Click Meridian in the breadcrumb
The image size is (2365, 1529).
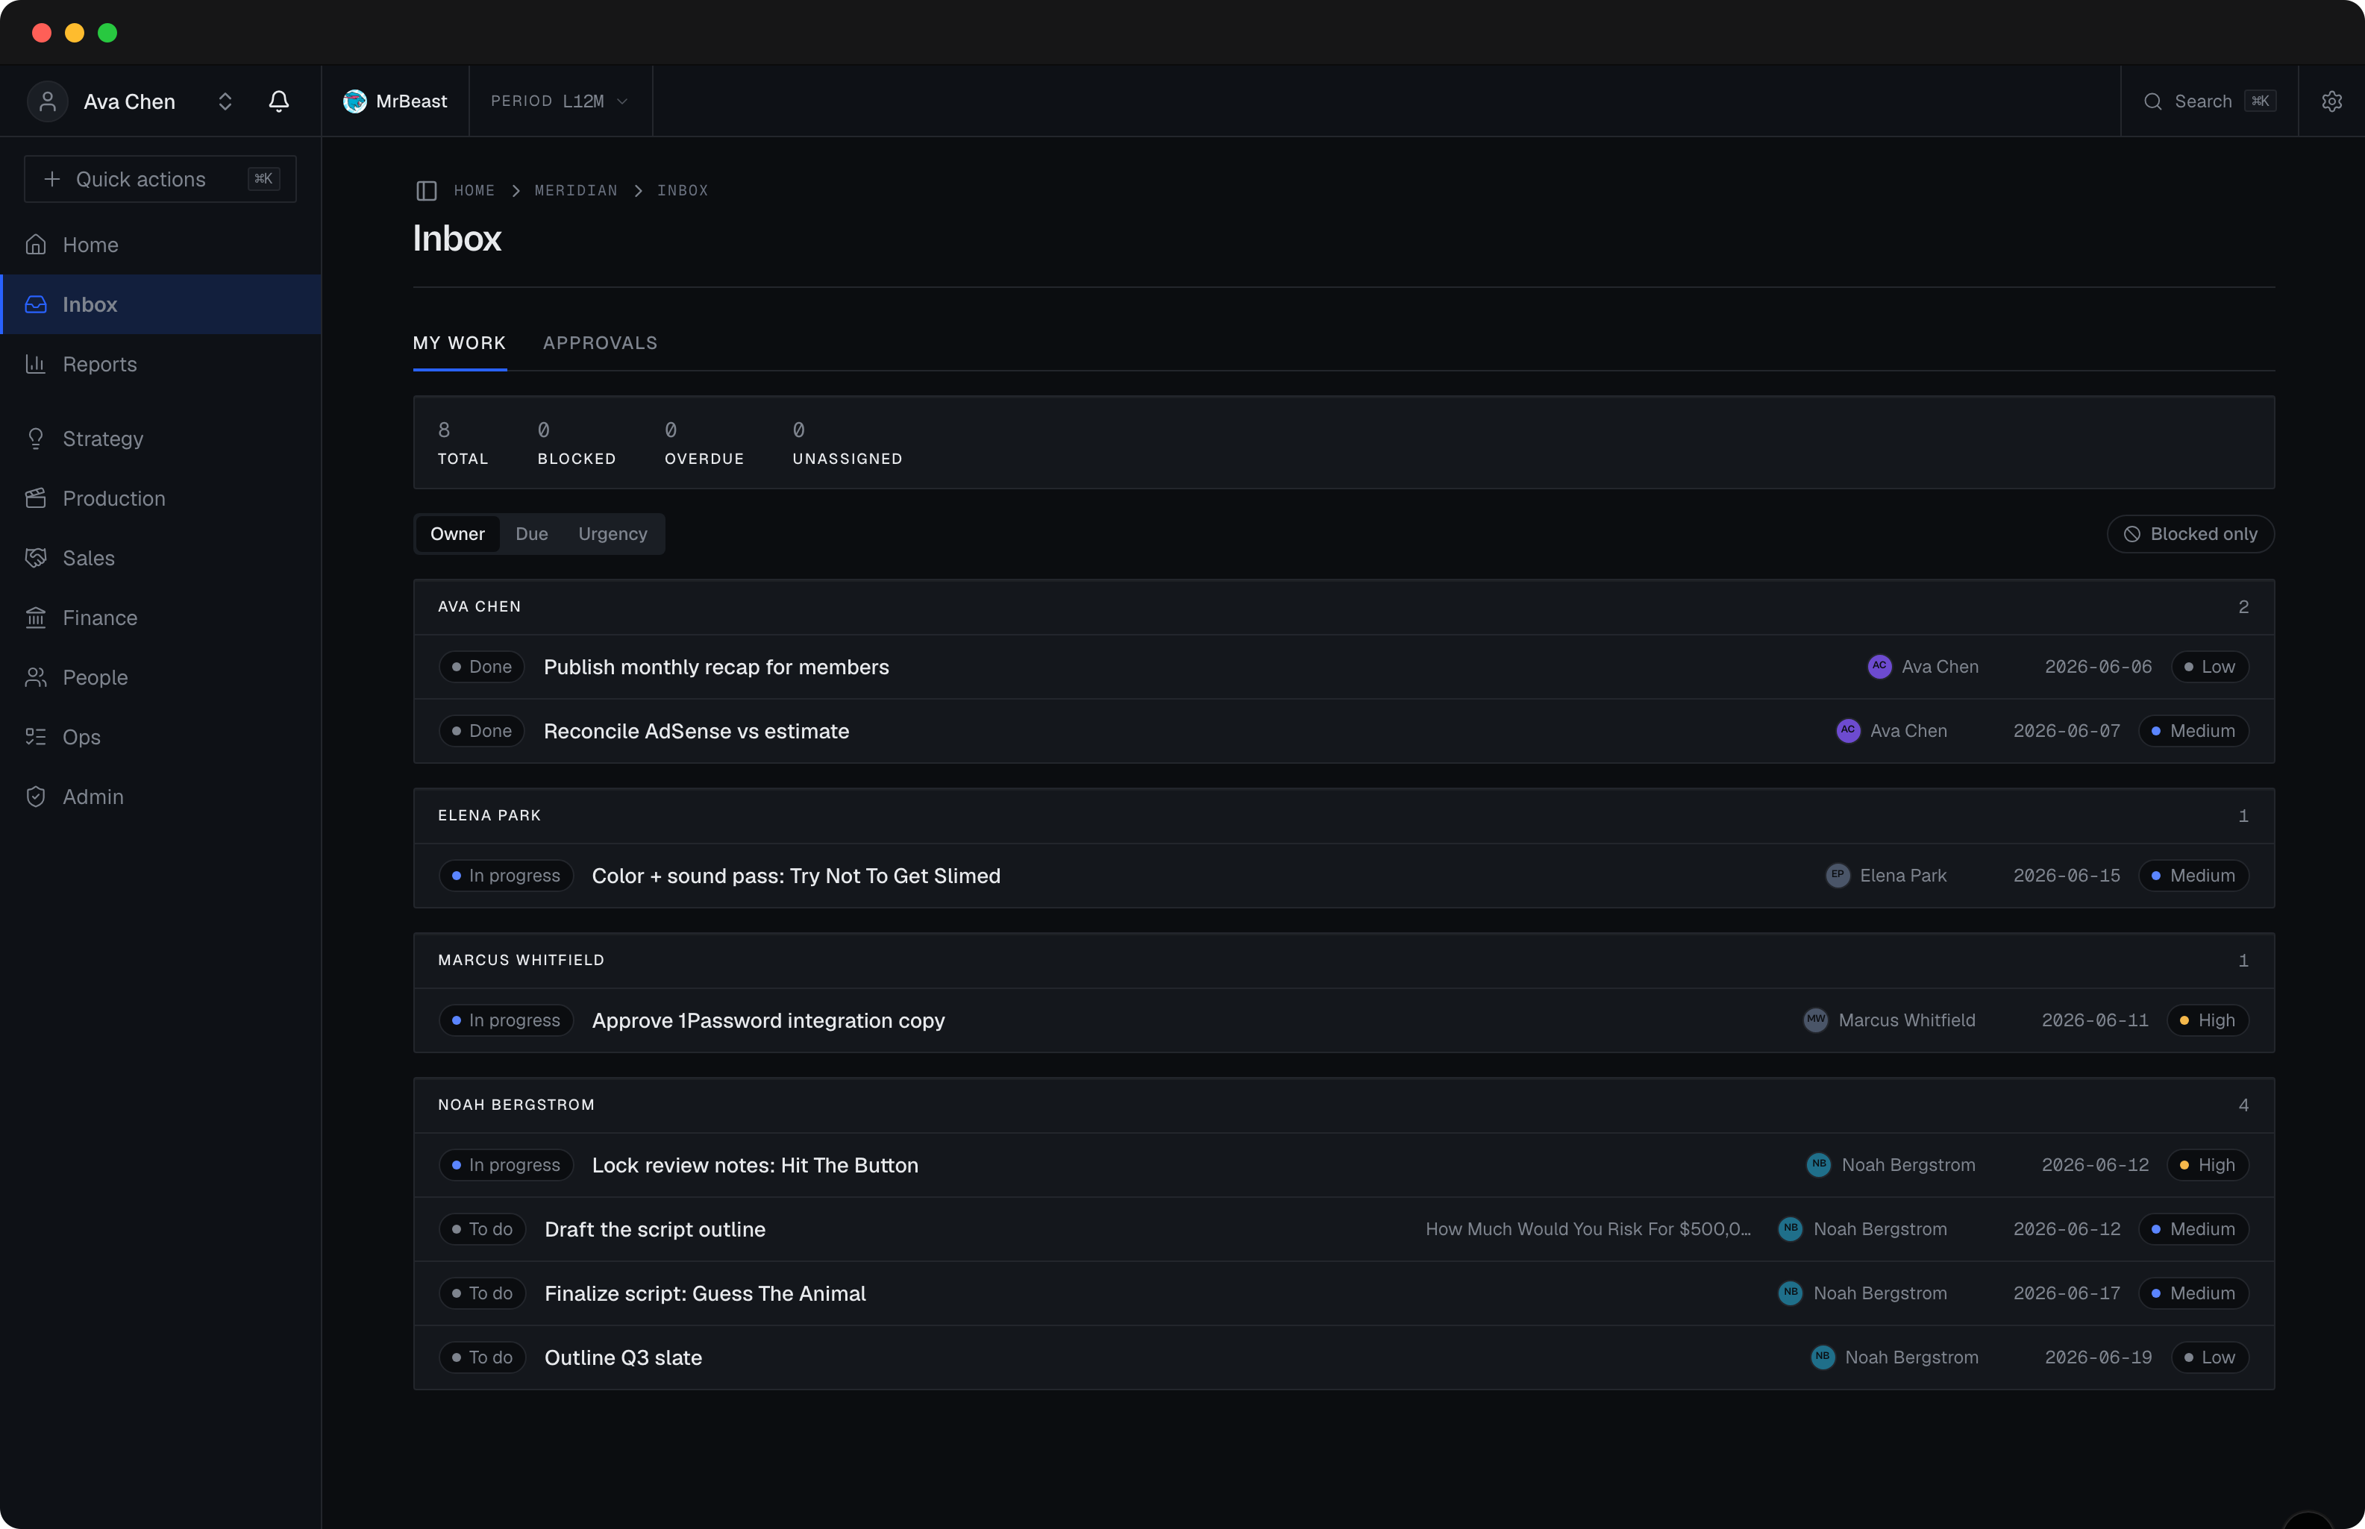pos(576,191)
